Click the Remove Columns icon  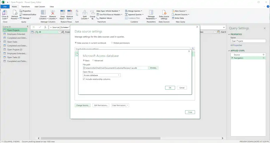[x=53, y=13]
